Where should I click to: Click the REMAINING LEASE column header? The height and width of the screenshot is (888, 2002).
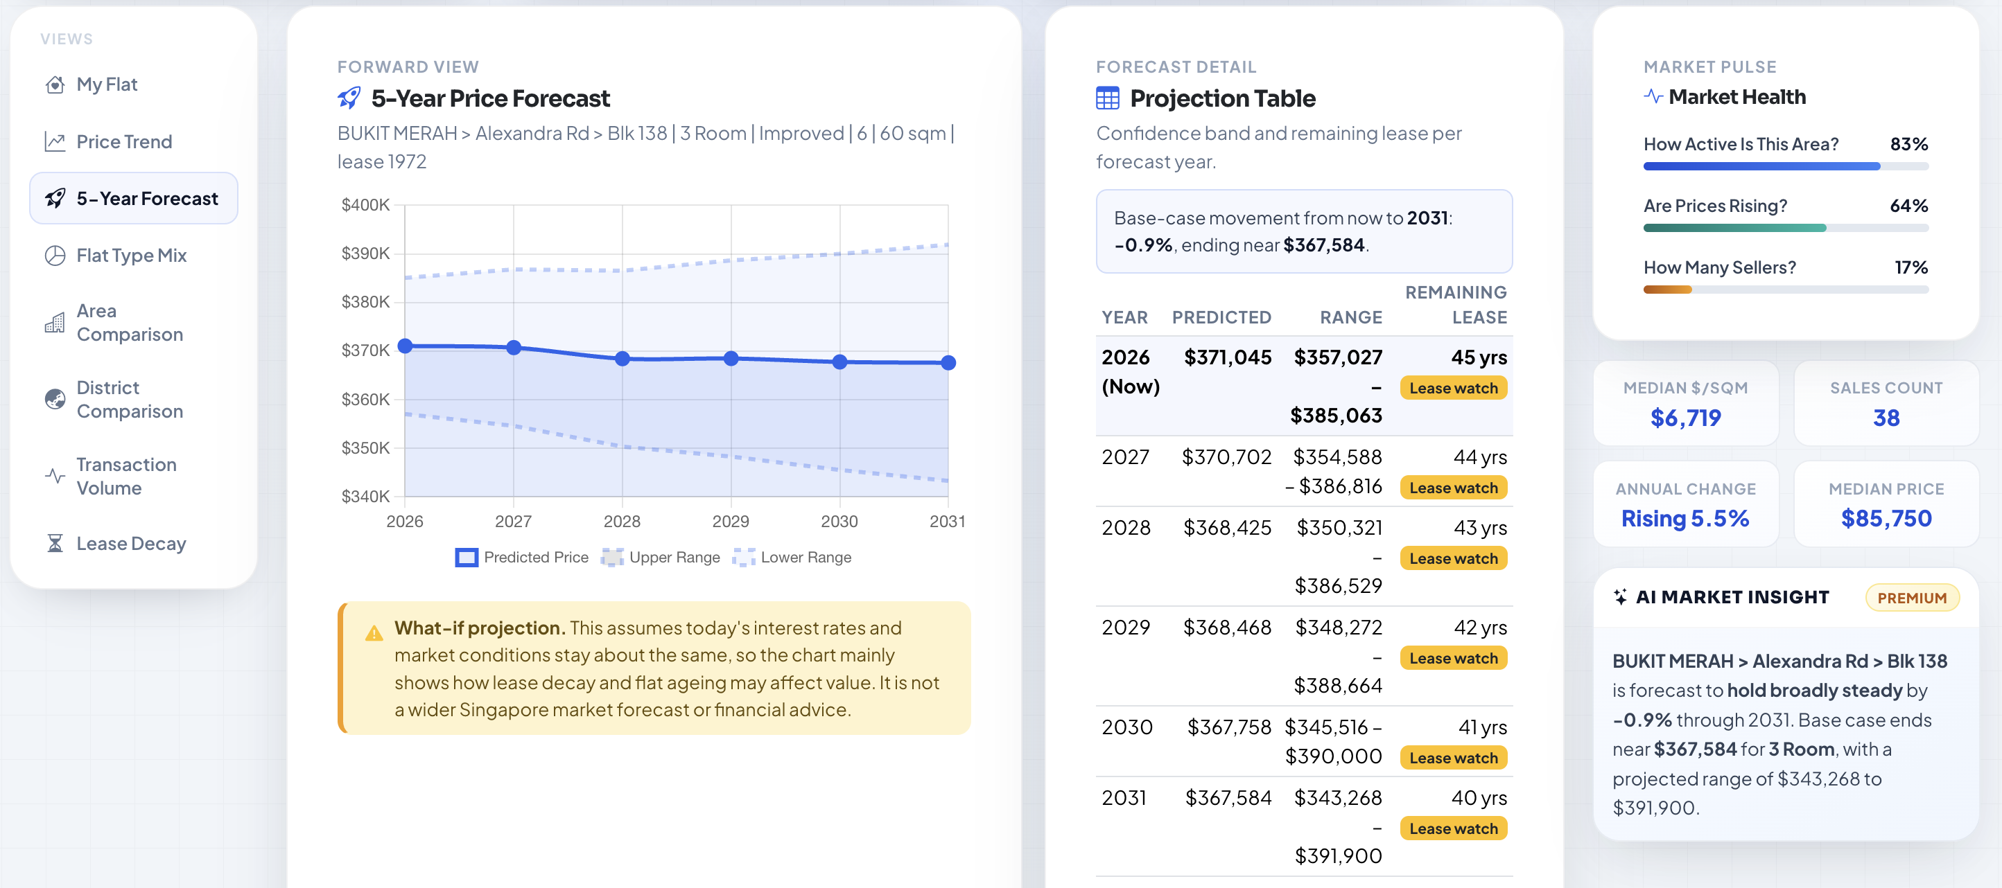(1456, 305)
